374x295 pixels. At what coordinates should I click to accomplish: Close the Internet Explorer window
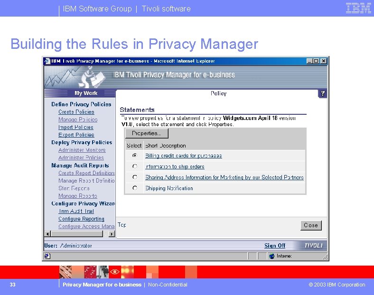coord(323,61)
